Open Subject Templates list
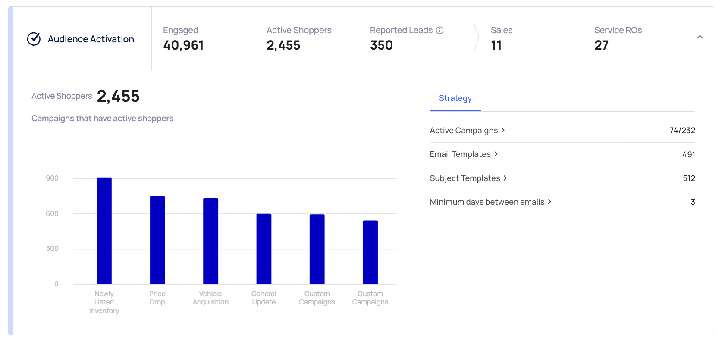The height and width of the screenshot is (338, 722). click(465, 178)
